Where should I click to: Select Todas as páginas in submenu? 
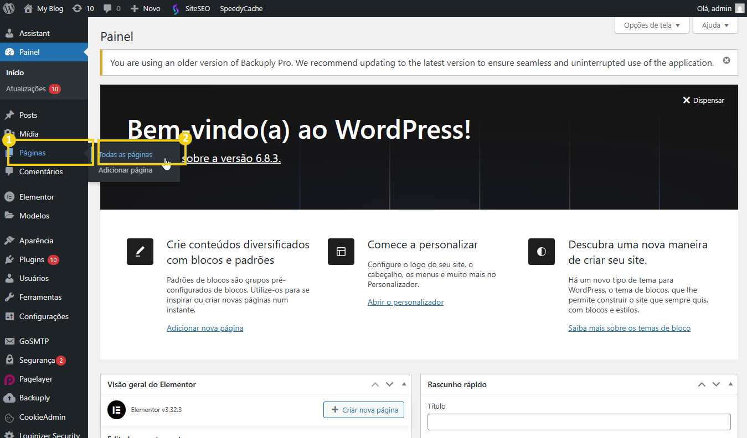point(126,154)
